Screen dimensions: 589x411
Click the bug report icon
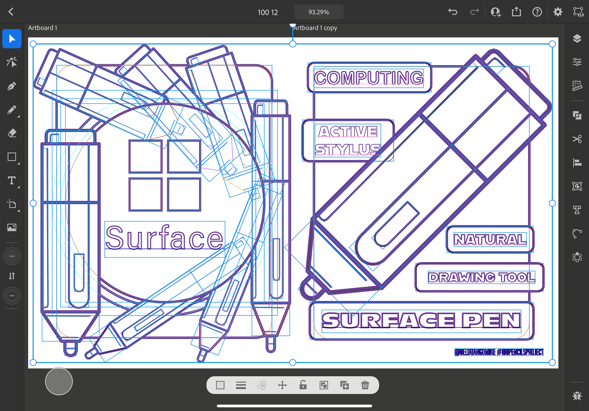577,396
